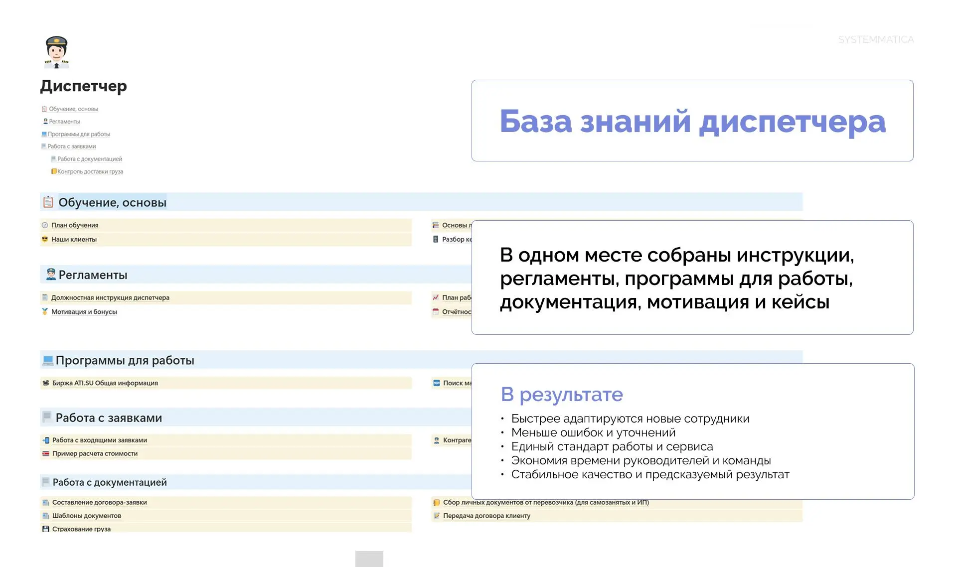Click the dispatcher pilot emoji page icon
This screenshot has height=567, width=957.
56,52
